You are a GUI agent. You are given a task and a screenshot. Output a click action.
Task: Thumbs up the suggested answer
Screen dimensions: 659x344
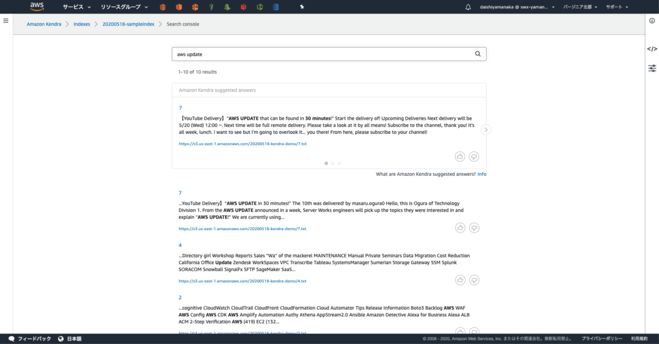click(459, 156)
